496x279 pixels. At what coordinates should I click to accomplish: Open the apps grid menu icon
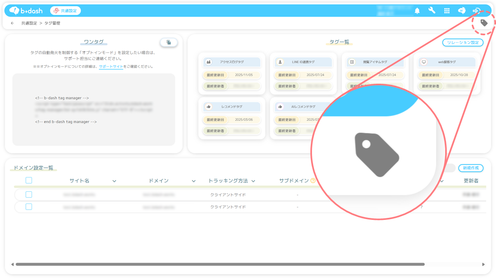pyautogui.click(x=447, y=11)
